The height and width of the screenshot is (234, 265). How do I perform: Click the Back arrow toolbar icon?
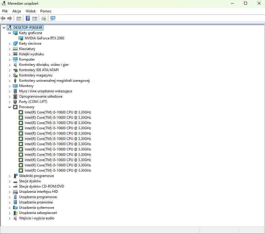[3, 18]
